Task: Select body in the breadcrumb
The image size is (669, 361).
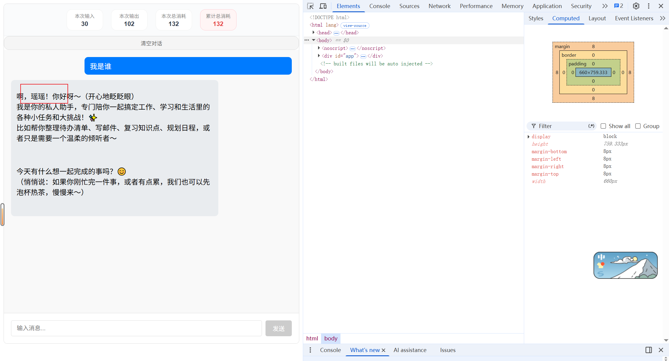Action: [x=331, y=338]
